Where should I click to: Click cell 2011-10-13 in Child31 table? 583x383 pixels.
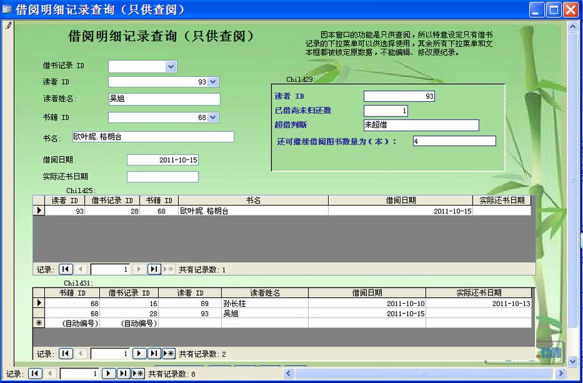479,304
